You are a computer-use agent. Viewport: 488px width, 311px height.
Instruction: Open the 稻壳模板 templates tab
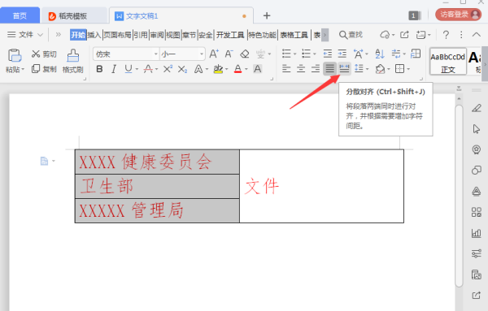click(73, 16)
